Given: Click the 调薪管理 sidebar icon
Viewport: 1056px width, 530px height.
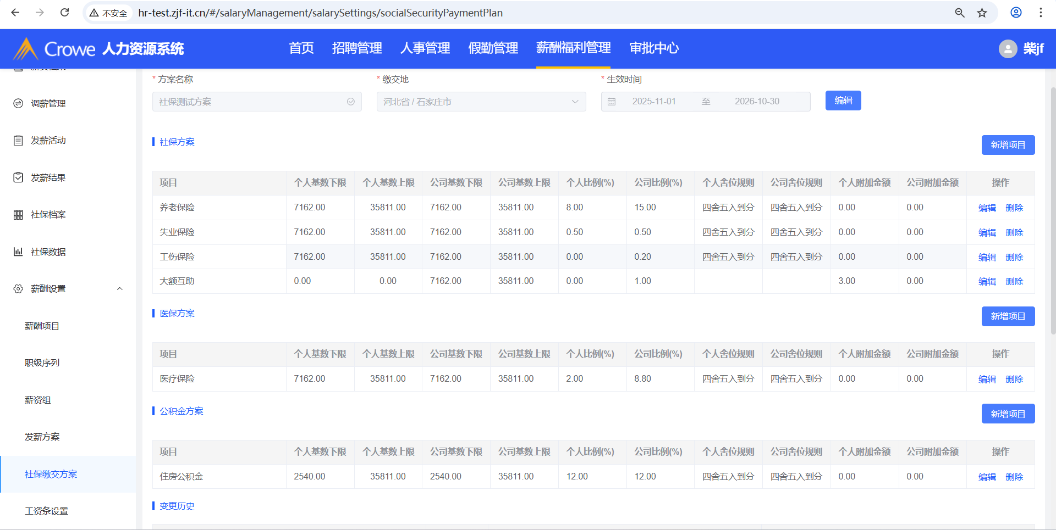Looking at the screenshot, I should tap(18, 103).
